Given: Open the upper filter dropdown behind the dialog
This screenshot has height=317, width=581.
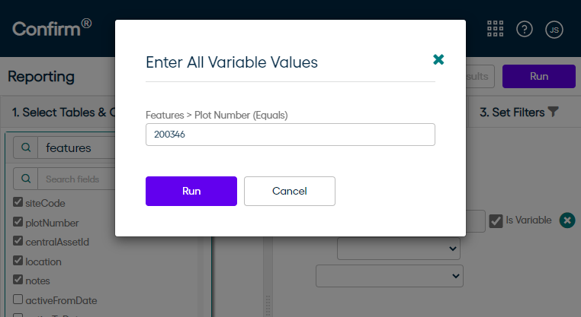Looking at the screenshot, I should 398,249.
